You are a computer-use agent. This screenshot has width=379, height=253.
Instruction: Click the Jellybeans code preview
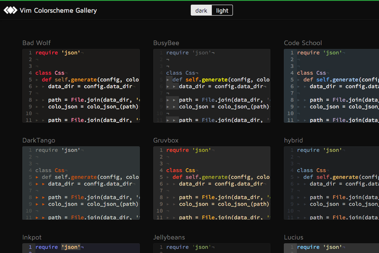(212, 248)
